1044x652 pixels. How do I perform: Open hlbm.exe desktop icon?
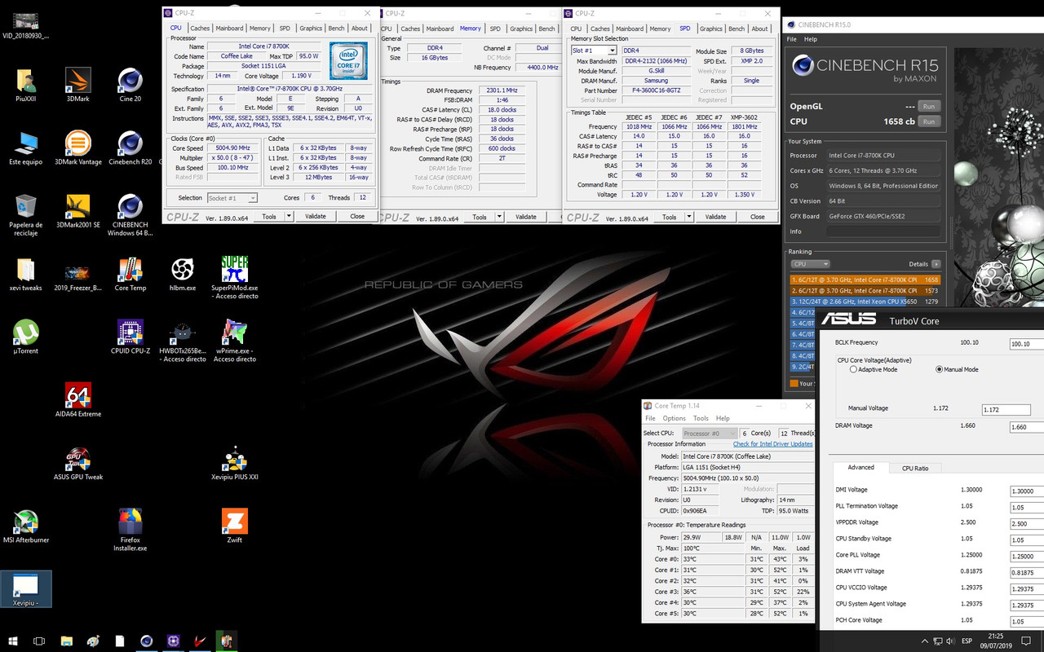coord(183,275)
